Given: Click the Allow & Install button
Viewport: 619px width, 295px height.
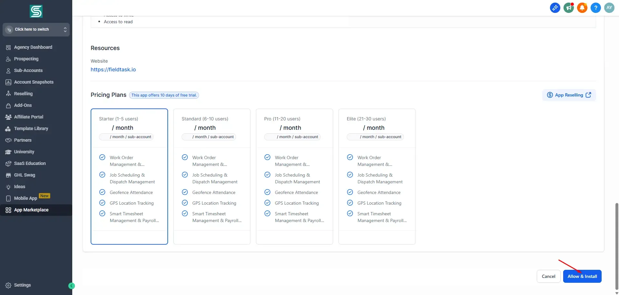Looking at the screenshot, I should [582, 276].
